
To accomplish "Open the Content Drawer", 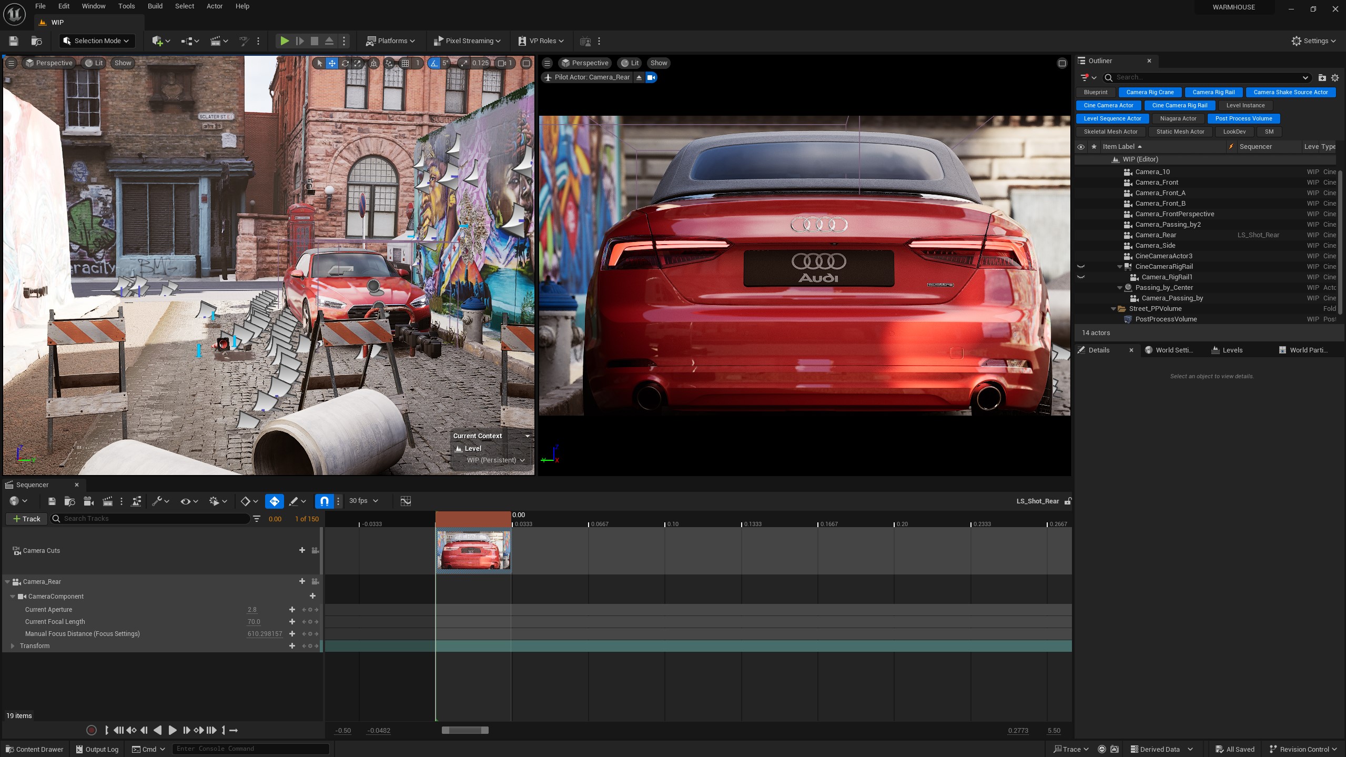I will pyautogui.click(x=35, y=749).
